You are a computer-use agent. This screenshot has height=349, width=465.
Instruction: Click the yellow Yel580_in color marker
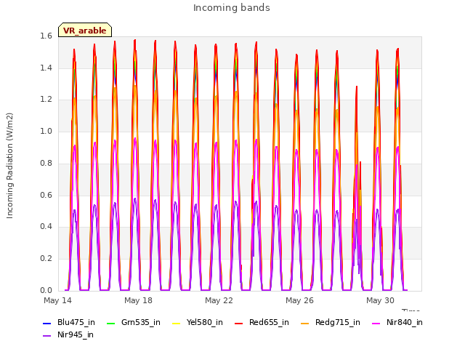coord(176,323)
